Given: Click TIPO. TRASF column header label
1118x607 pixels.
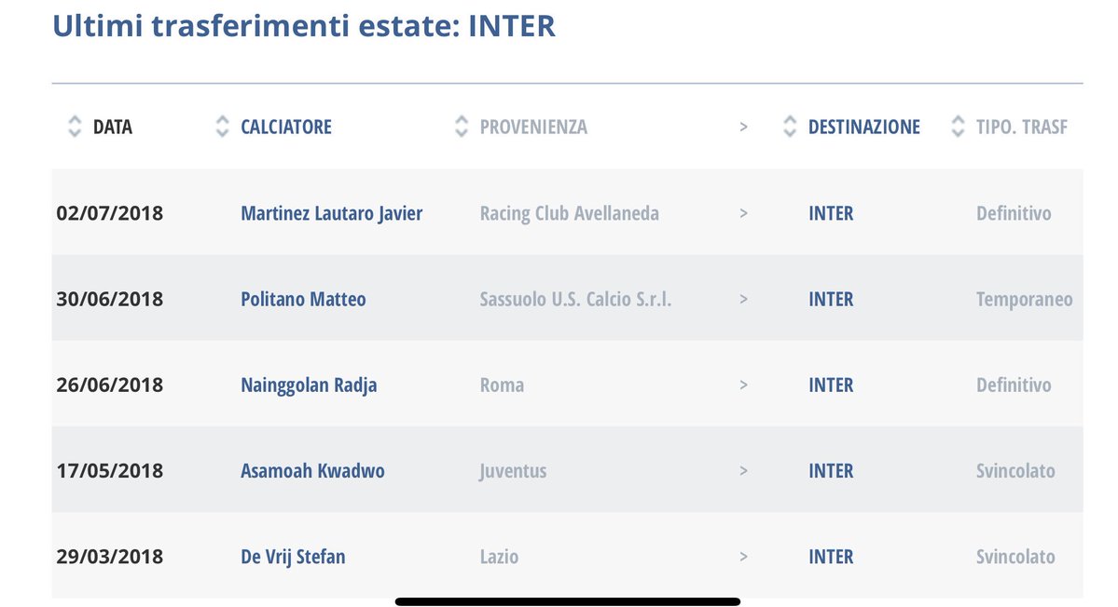Looking at the screenshot, I should click(1022, 128).
